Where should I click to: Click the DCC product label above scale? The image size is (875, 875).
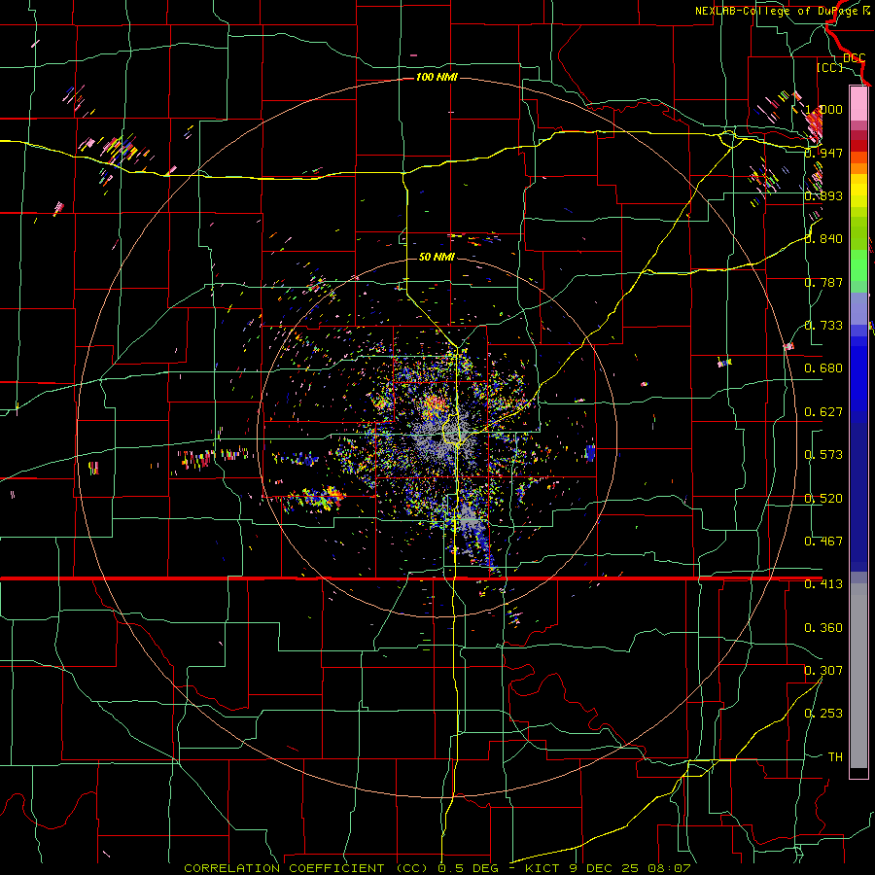(x=855, y=58)
